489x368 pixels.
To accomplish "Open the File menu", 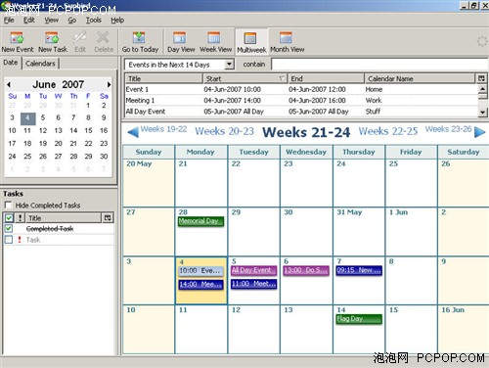I will click(9, 21).
